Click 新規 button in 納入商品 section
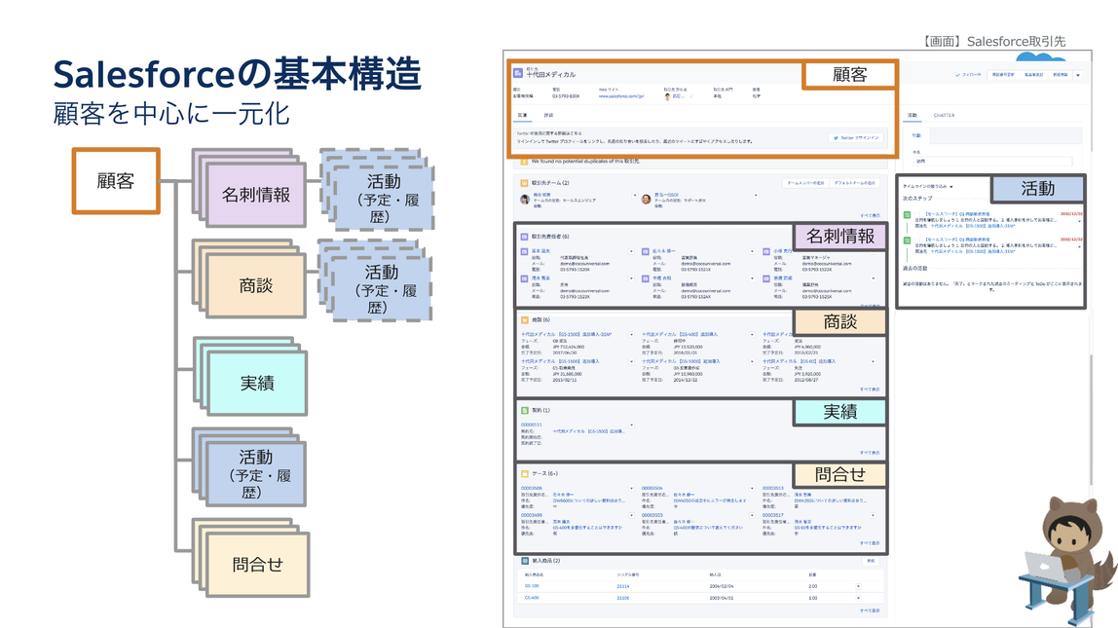The image size is (1118, 628). tap(871, 561)
